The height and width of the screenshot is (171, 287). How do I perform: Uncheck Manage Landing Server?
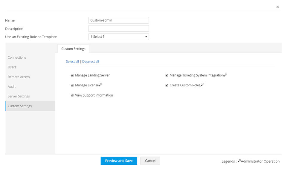pyautogui.click(x=72, y=75)
